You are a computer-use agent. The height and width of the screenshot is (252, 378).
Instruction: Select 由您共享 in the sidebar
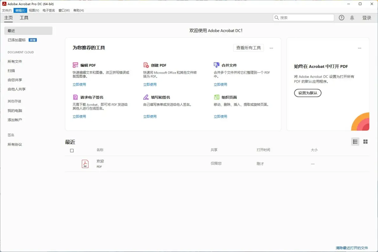click(15, 80)
